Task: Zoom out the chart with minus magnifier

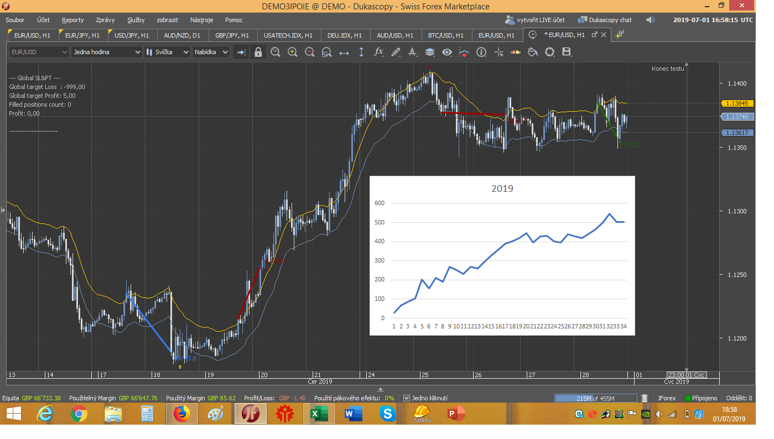Action: point(310,52)
